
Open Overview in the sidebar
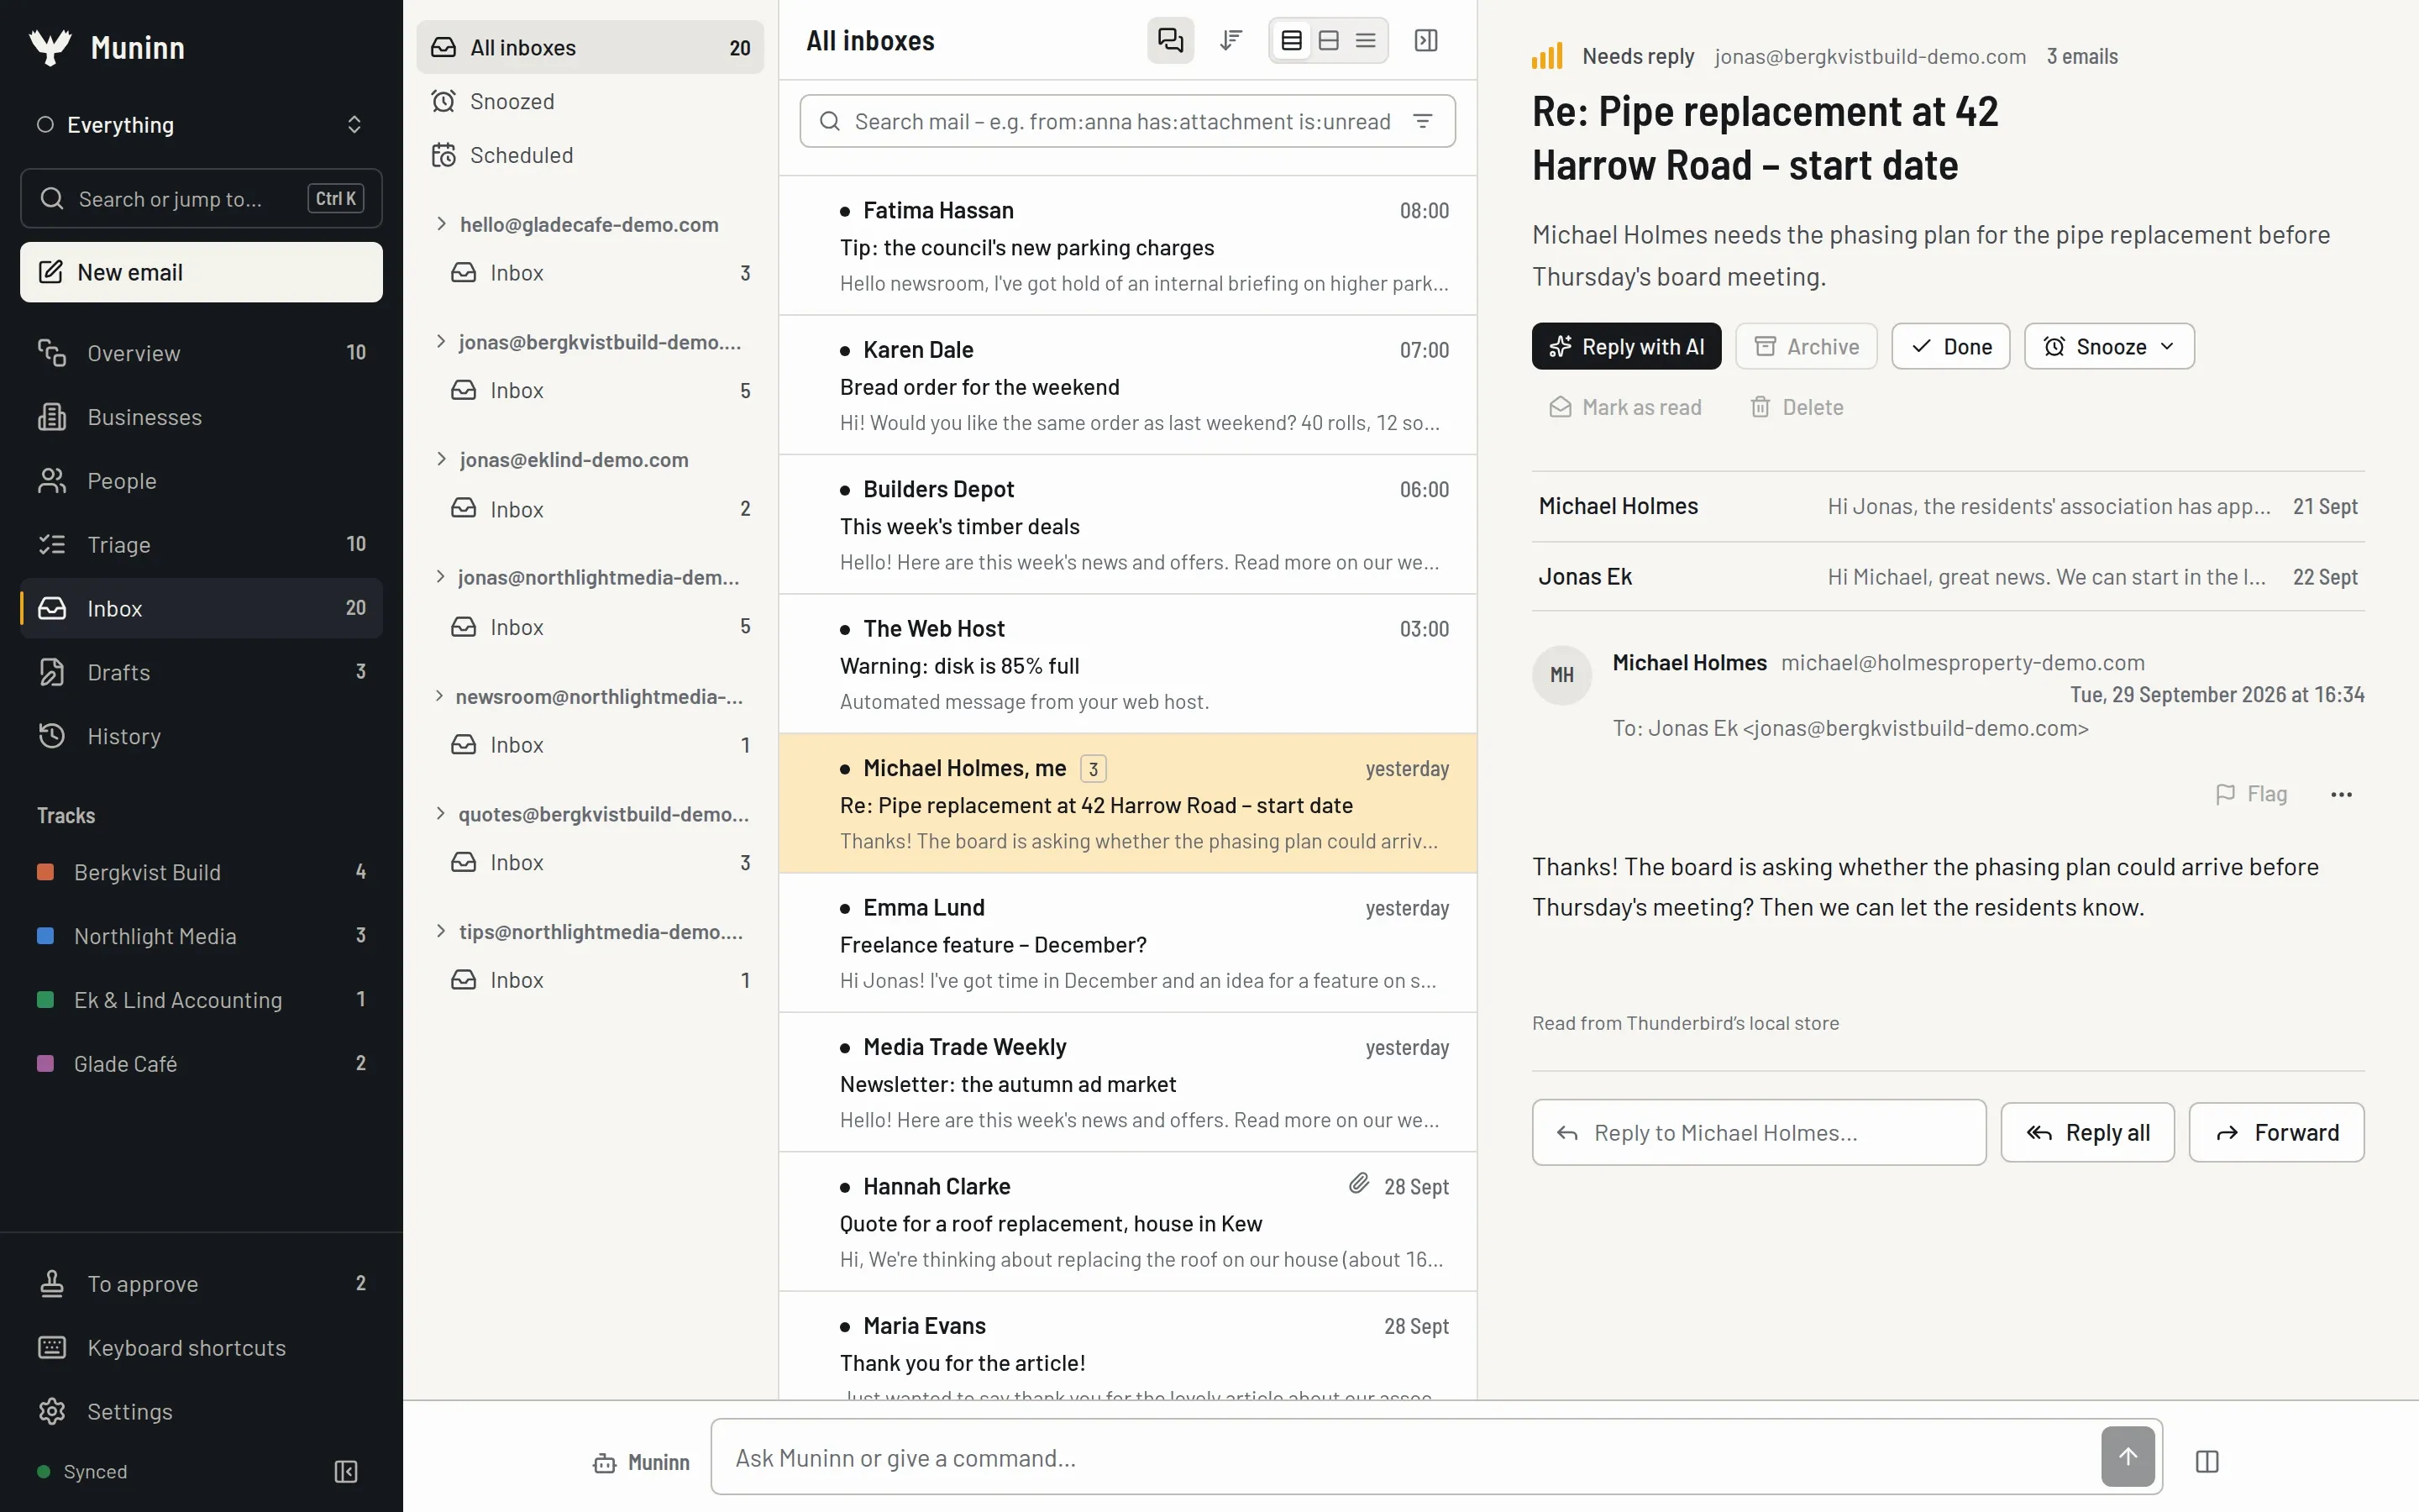coord(201,353)
